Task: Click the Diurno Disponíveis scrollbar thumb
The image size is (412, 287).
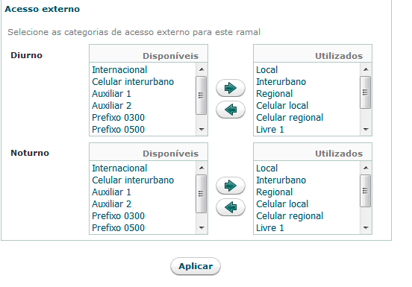Action: click(202, 95)
